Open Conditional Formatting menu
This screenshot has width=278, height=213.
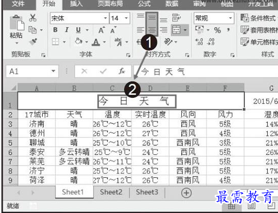coord(259,18)
